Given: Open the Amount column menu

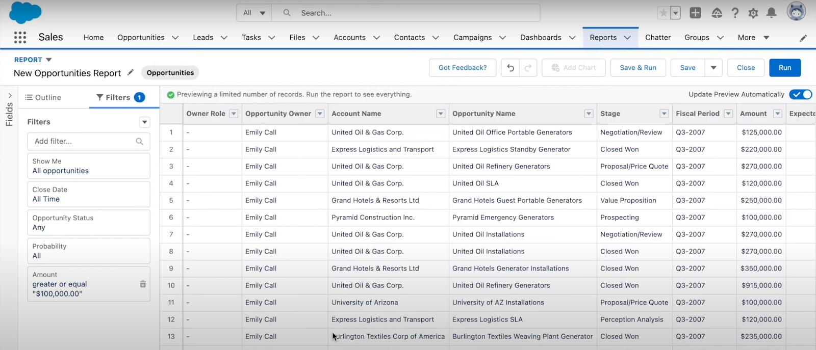Looking at the screenshot, I should [778, 114].
